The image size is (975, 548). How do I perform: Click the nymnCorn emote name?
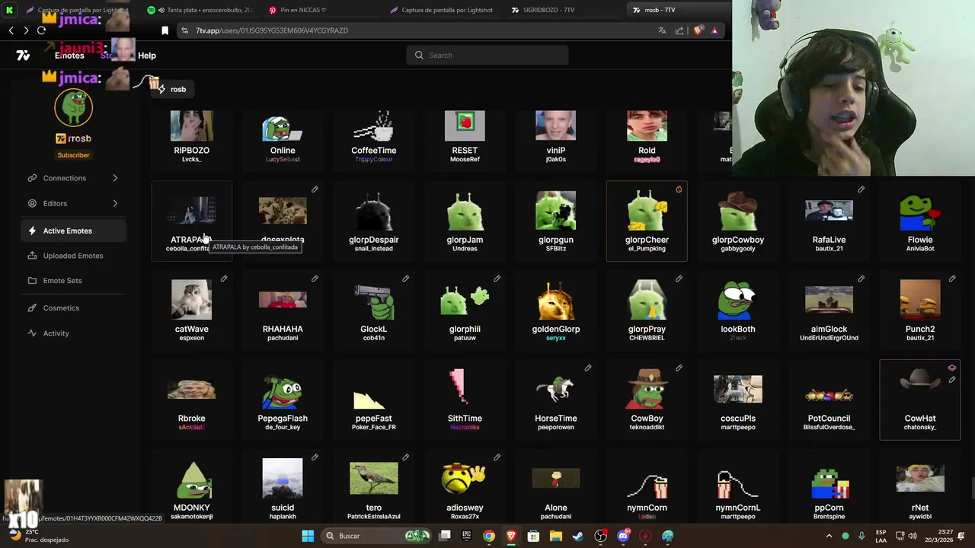[x=647, y=508]
